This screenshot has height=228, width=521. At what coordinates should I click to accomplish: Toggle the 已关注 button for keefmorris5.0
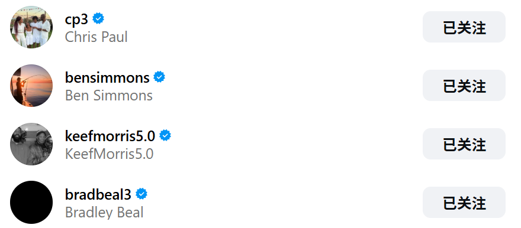click(x=464, y=144)
